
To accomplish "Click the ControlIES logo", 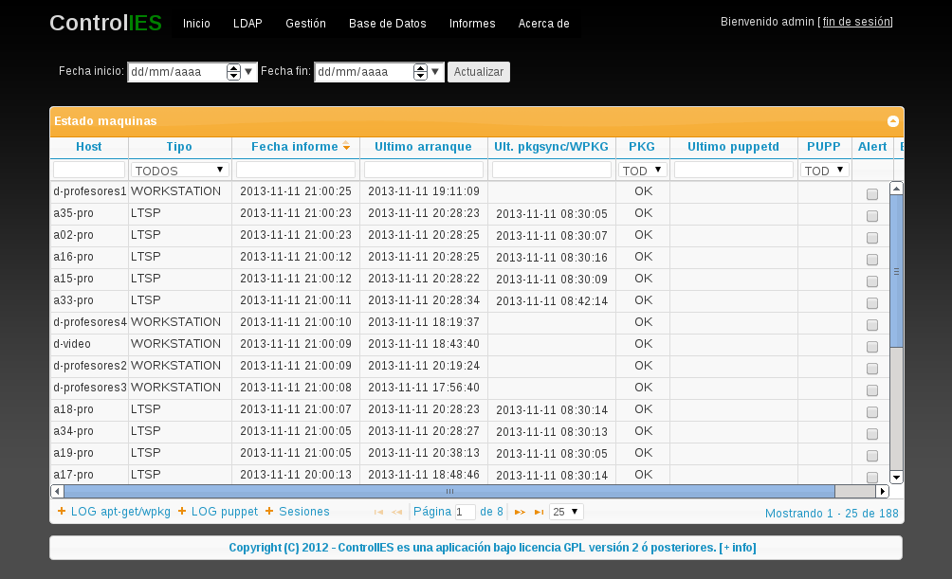I will tap(105, 23).
